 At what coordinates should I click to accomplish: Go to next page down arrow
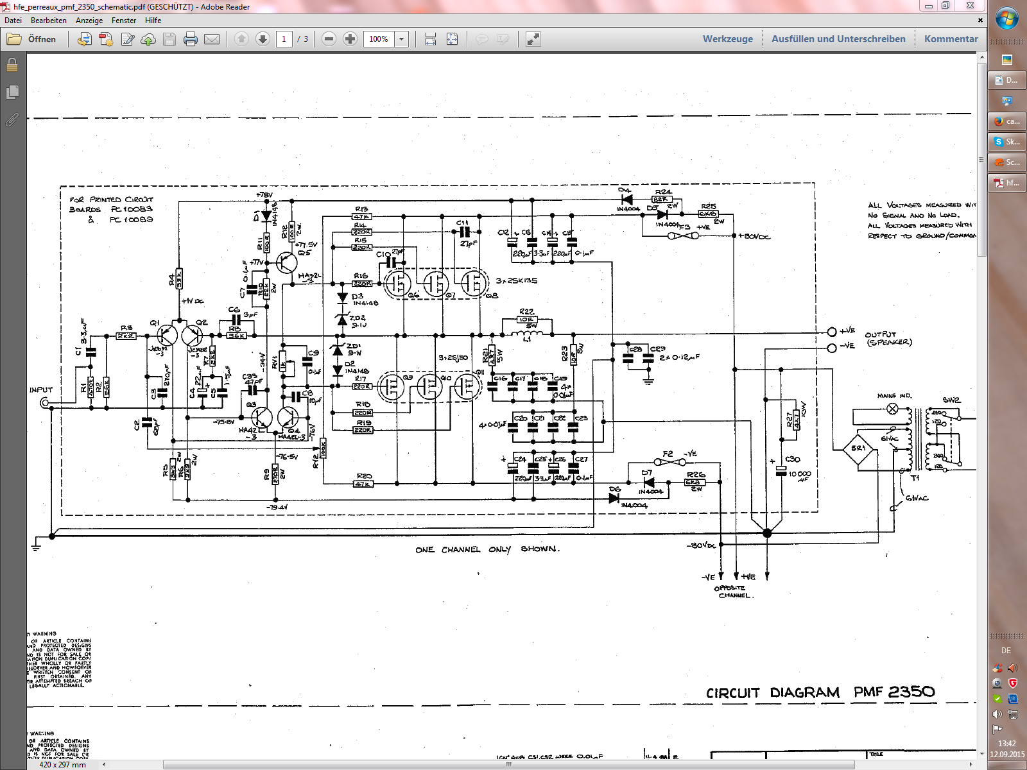263,39
